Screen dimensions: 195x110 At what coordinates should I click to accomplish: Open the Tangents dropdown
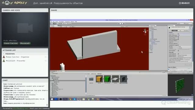(x=185, y=48)
